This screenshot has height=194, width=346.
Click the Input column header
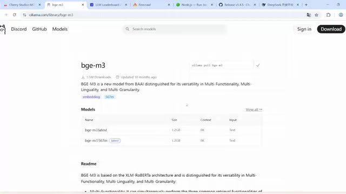click(233, 120)
